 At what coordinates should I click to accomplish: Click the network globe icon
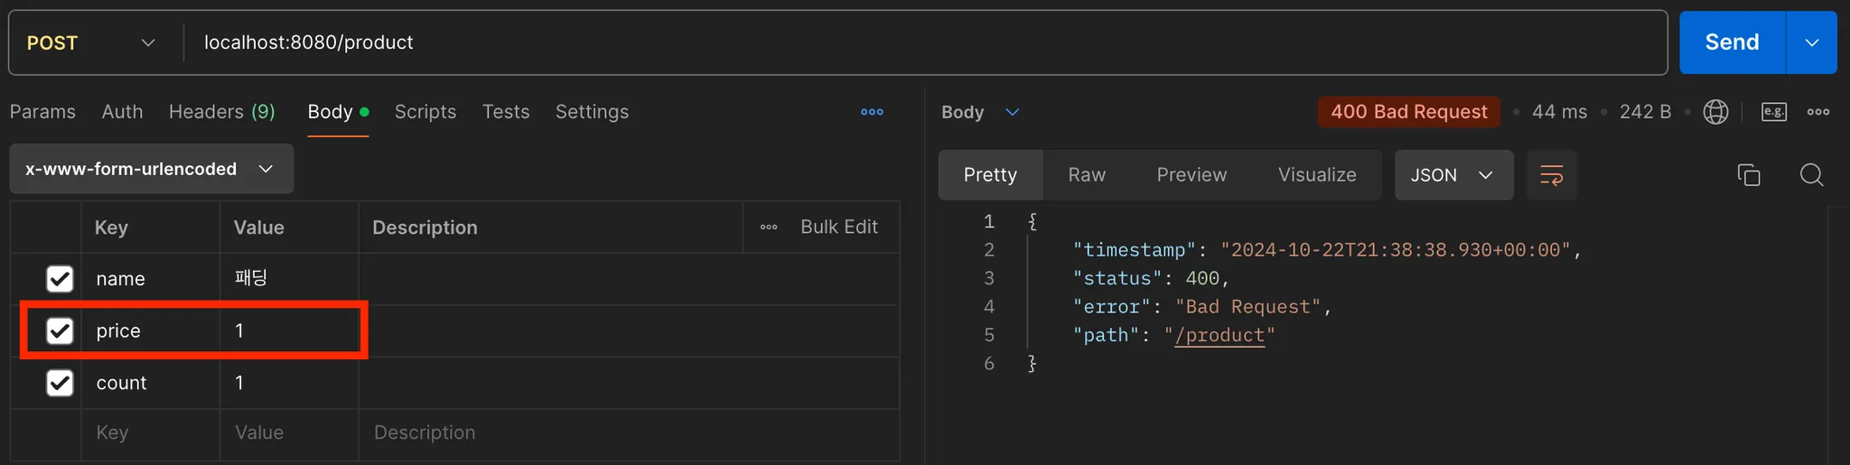[1715, 112]
